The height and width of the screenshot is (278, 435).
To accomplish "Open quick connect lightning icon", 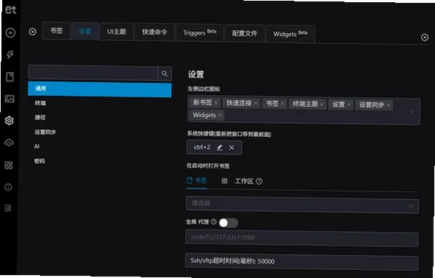I will (10, 54).
